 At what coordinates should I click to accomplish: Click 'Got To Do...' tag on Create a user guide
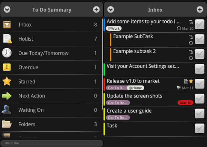(118, 118)
